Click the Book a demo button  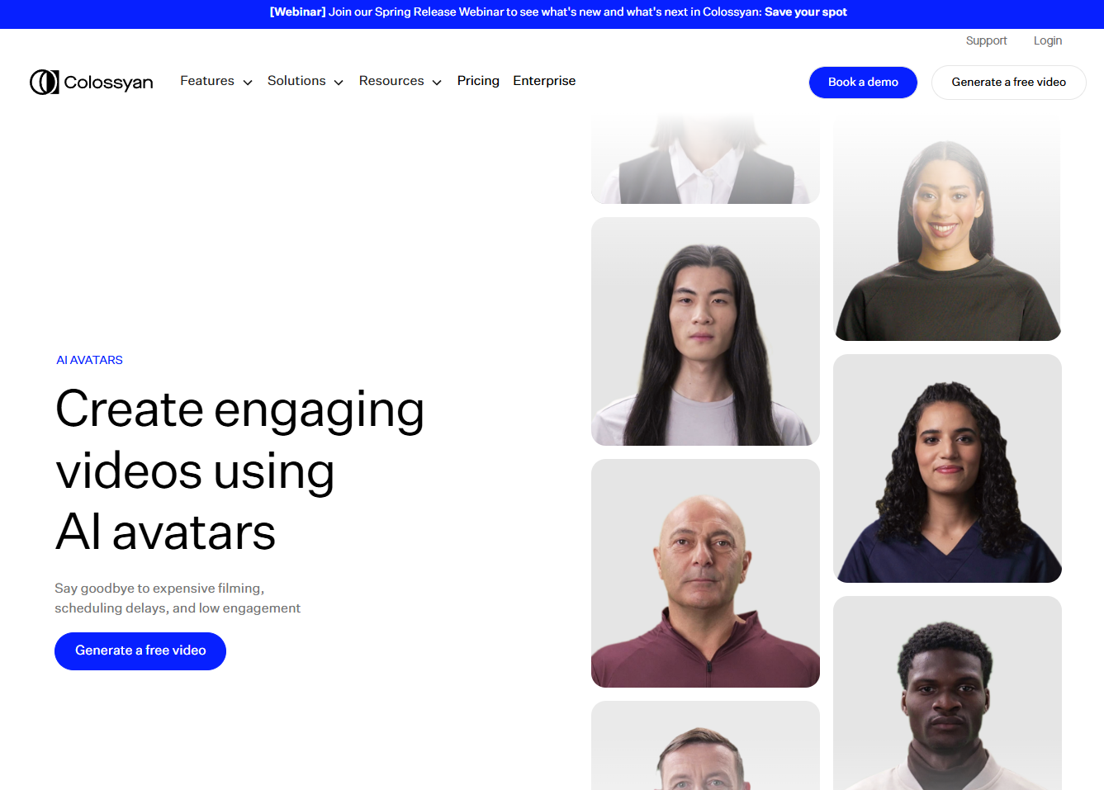tap(863, 83)
